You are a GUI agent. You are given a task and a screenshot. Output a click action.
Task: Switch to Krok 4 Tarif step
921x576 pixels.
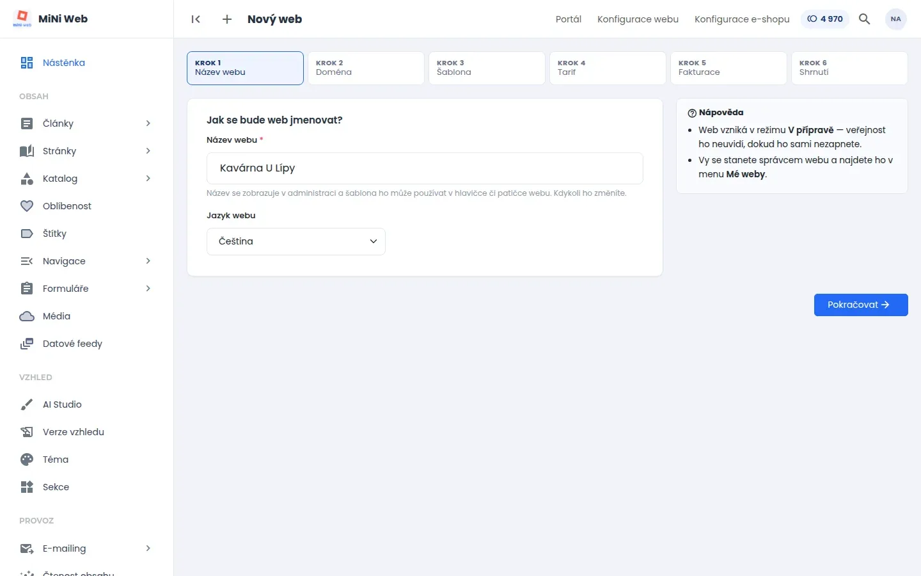(608, 68)
